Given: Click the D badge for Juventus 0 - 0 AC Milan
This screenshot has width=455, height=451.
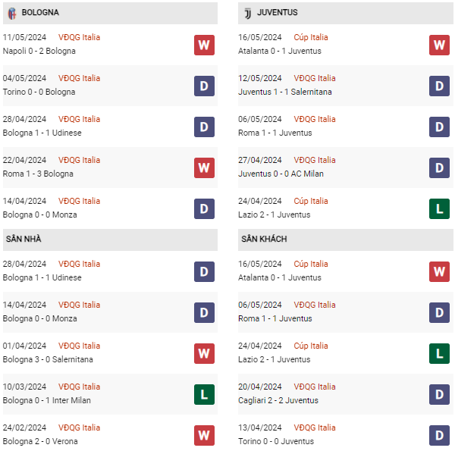Looking at the screenshot, I should (x=439, y=168).
